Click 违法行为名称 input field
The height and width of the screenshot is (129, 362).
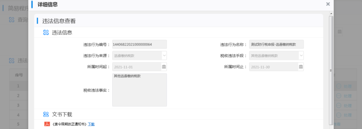(276, 44)
